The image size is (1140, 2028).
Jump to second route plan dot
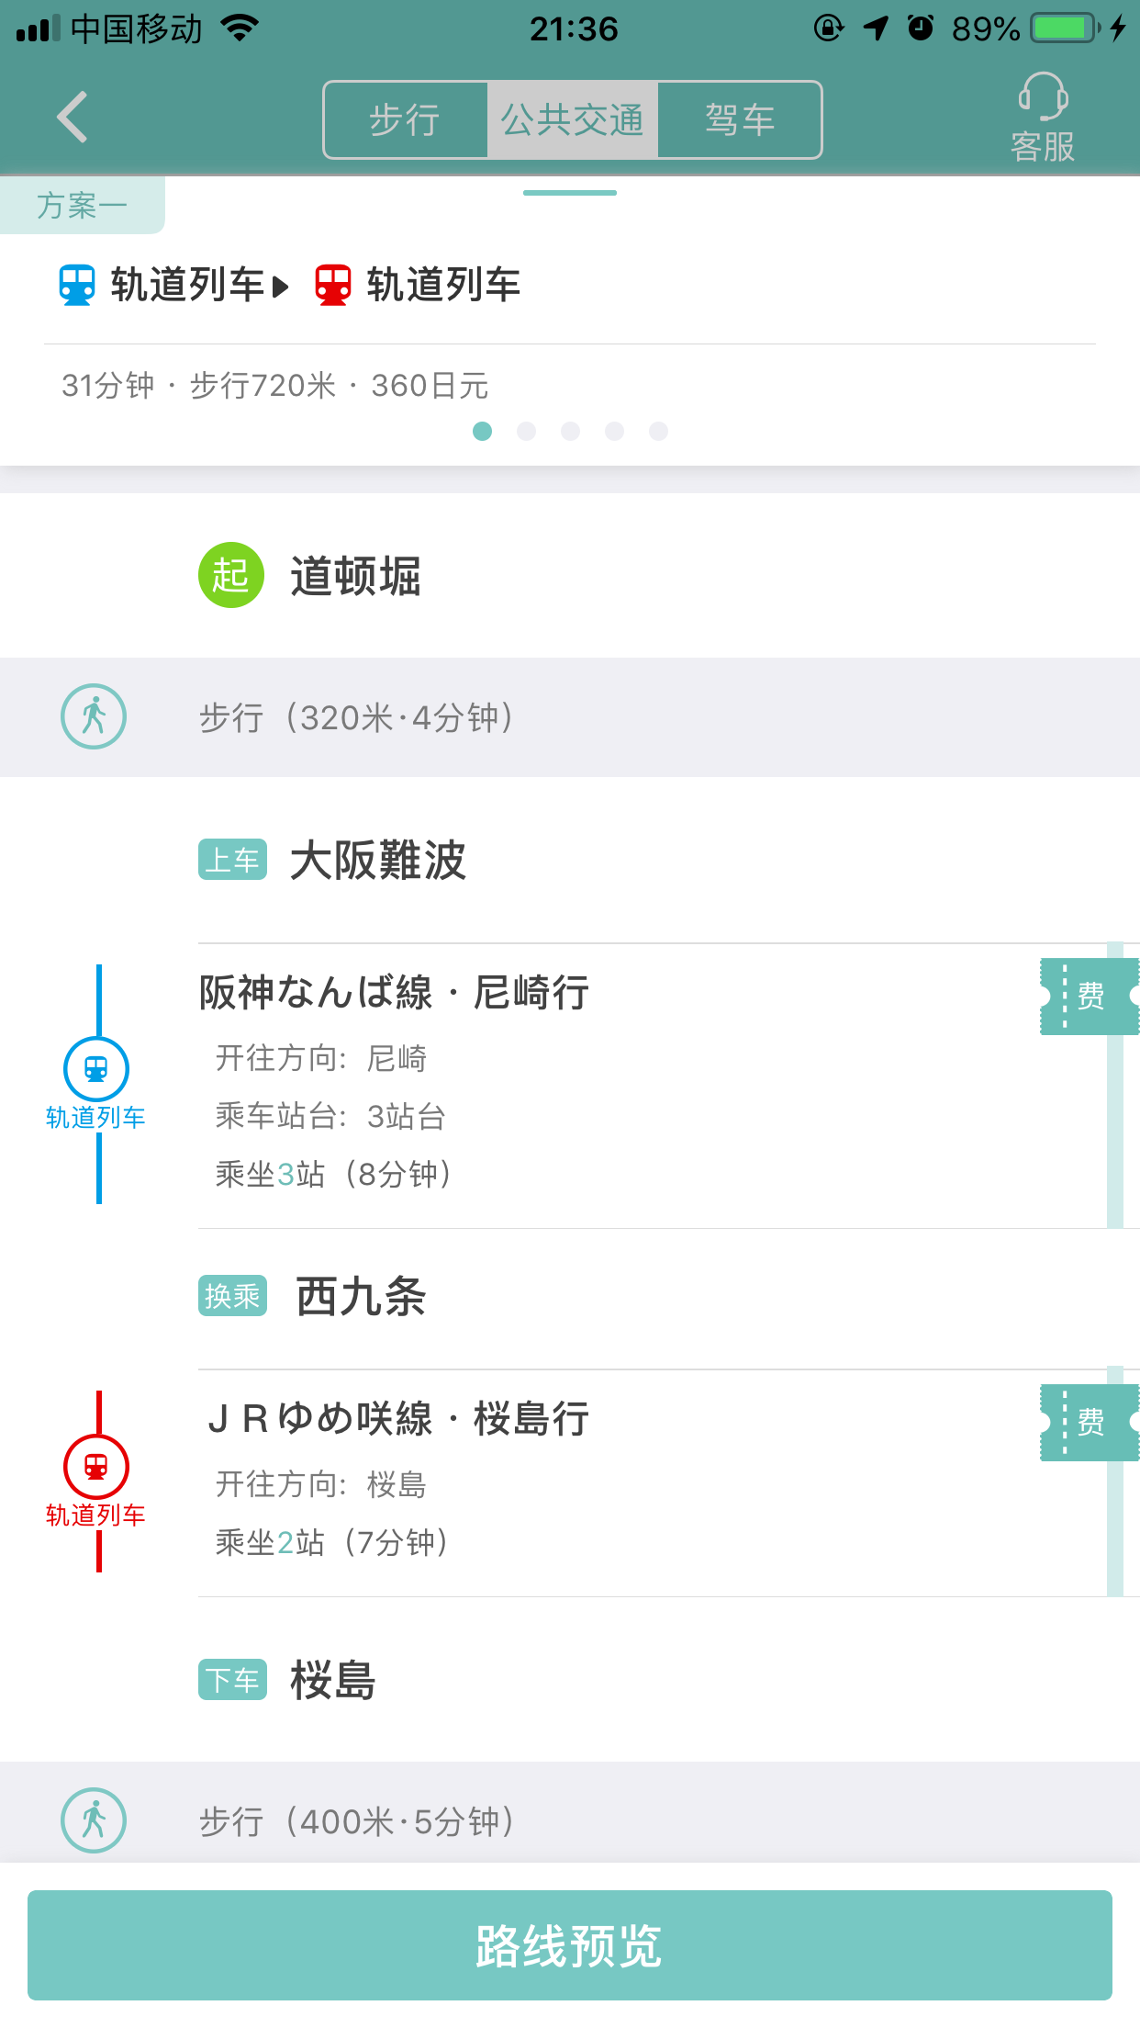526,431
